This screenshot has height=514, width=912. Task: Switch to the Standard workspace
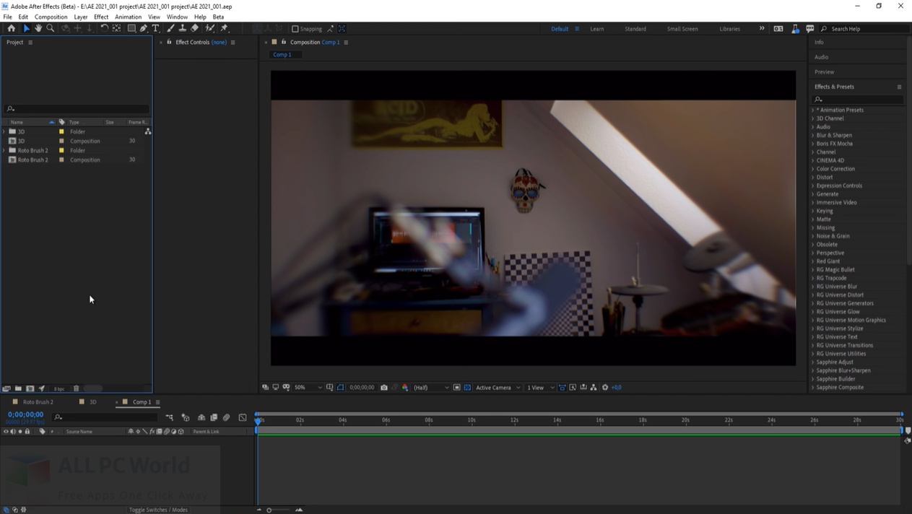635,29
